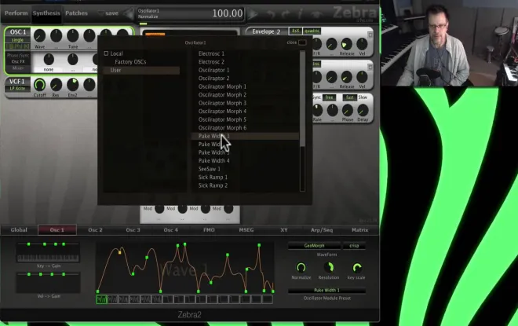Select the yellow handle on the waveform curve
518x326 pixels.
(119, 253)
